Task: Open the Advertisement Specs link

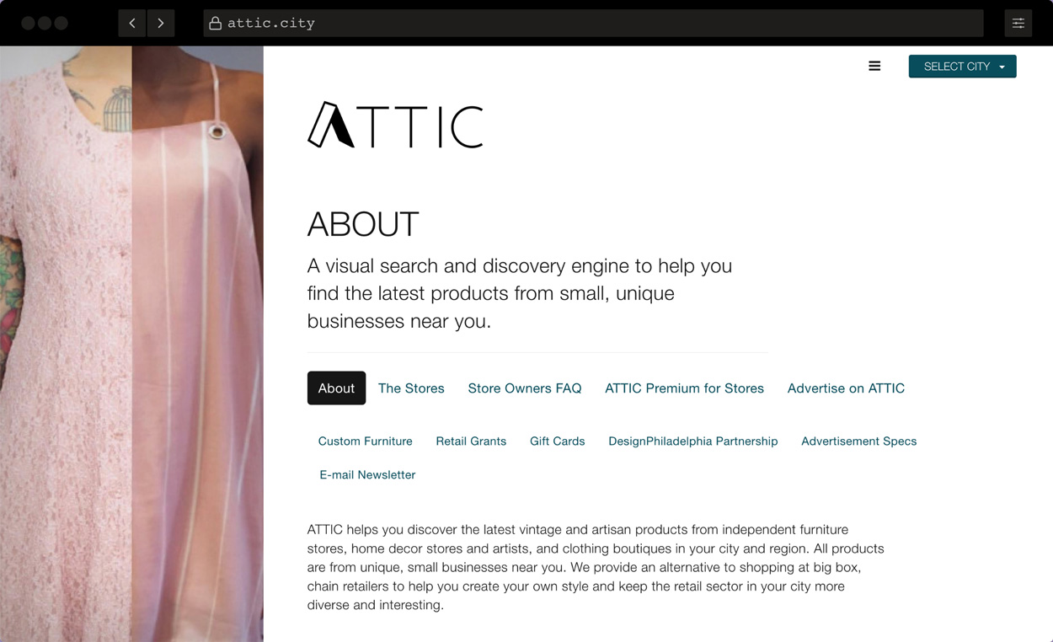Action: [x=858, y=441]
